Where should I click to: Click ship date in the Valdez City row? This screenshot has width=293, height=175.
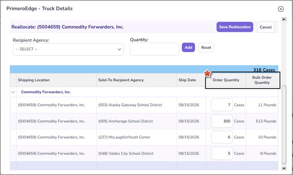(189, 154)
